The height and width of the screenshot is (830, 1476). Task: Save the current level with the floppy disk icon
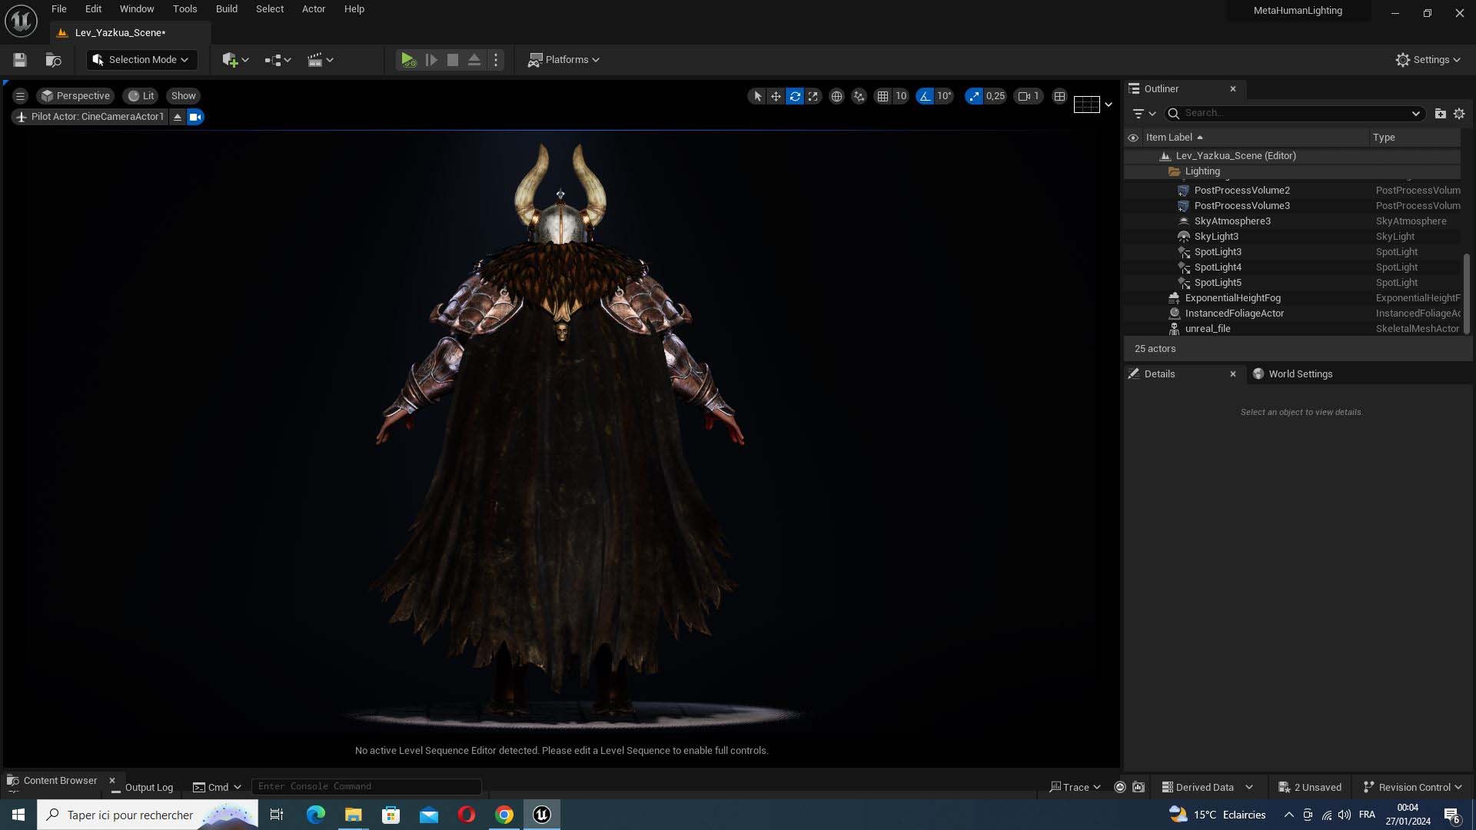[x=20, y=60]
